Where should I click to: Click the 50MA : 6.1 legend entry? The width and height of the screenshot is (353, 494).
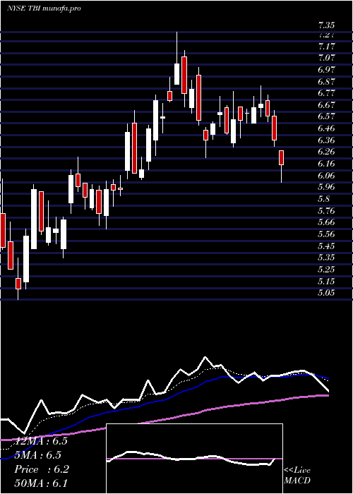[41, 483]
